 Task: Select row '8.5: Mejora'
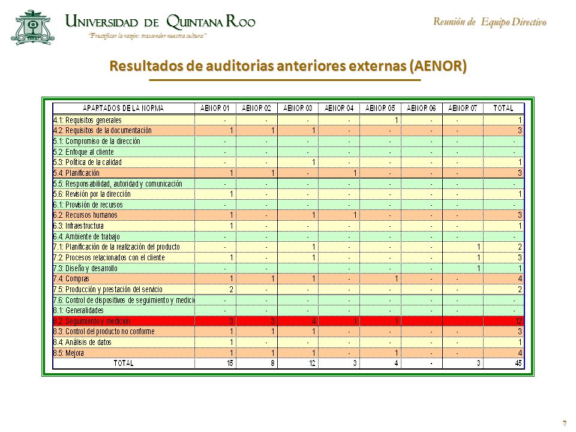(289, 353)
